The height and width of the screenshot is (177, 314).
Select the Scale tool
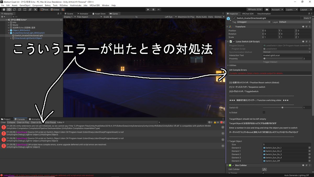click(x=19, y=9)
